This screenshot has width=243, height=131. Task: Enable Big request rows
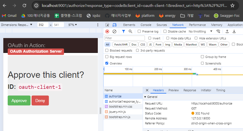coord(107,57)
